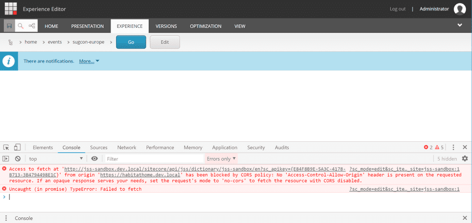
Task: Open the jss-sandbox dictionary URL link
Action: [205, 169]
